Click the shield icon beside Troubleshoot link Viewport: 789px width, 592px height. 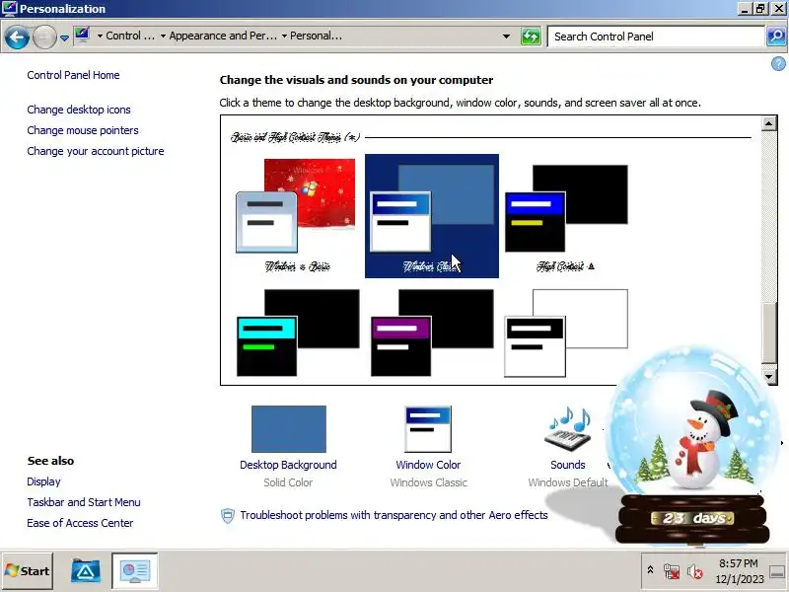228,515
